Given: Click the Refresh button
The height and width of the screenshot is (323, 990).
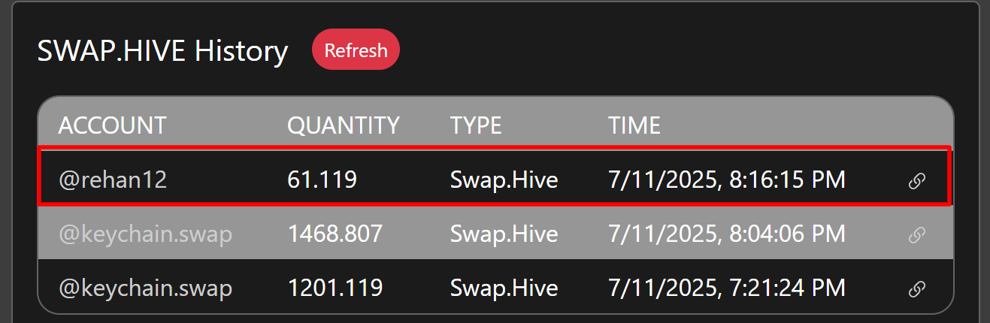Looking at the screenshot, I should coord(356,50).
